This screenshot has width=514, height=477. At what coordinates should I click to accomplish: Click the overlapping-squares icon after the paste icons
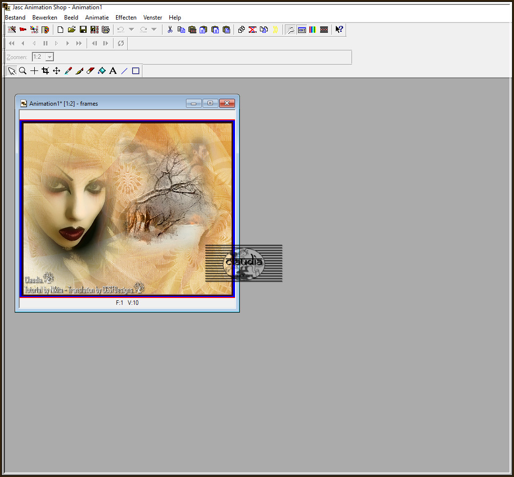pos(241,29)
